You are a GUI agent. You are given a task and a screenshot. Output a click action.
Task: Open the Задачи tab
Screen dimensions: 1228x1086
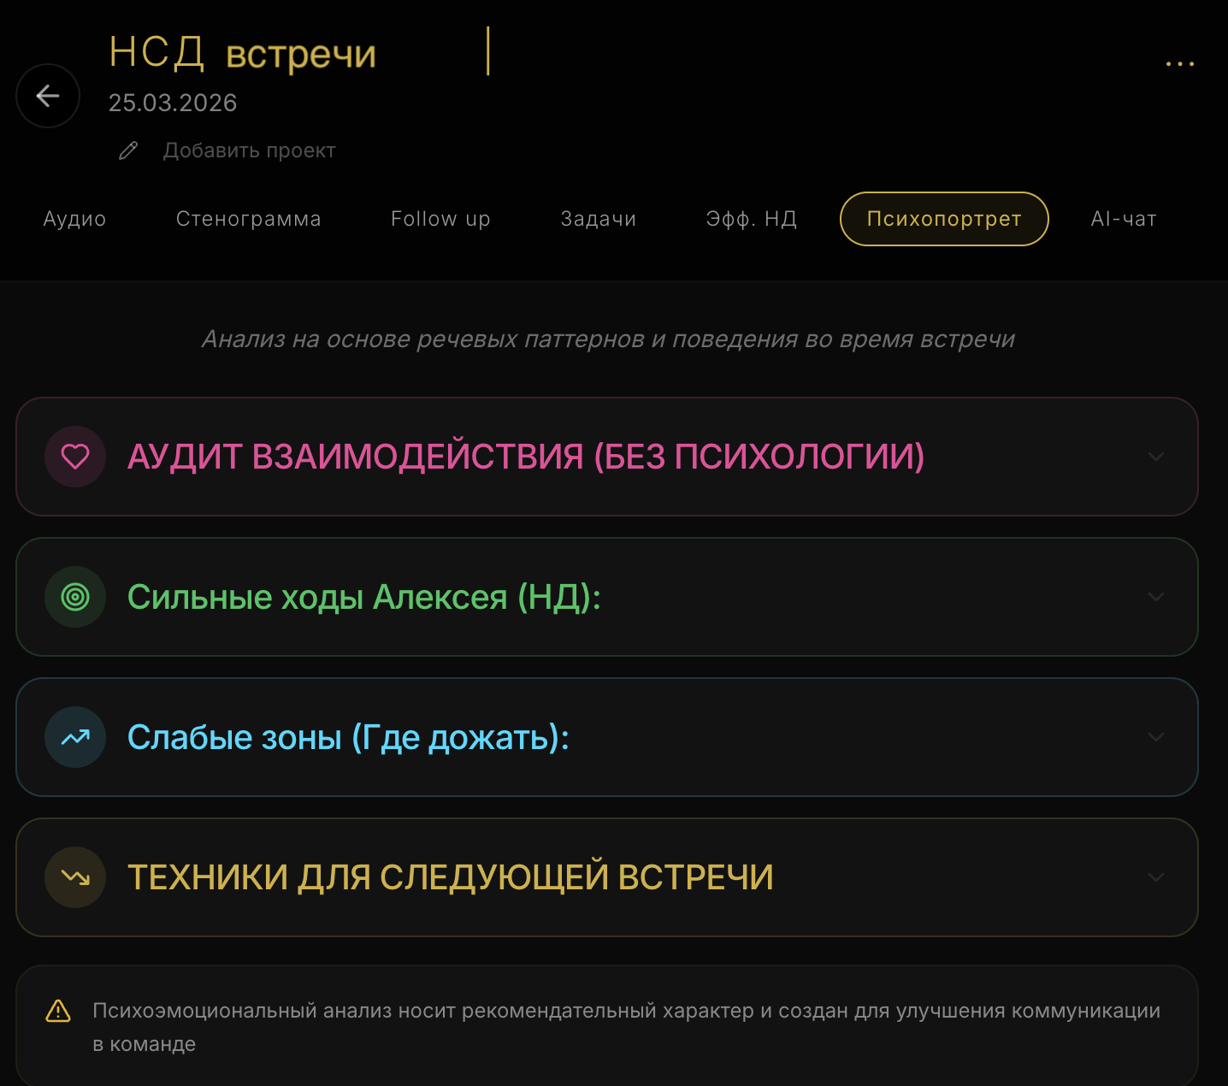point(598,219)
